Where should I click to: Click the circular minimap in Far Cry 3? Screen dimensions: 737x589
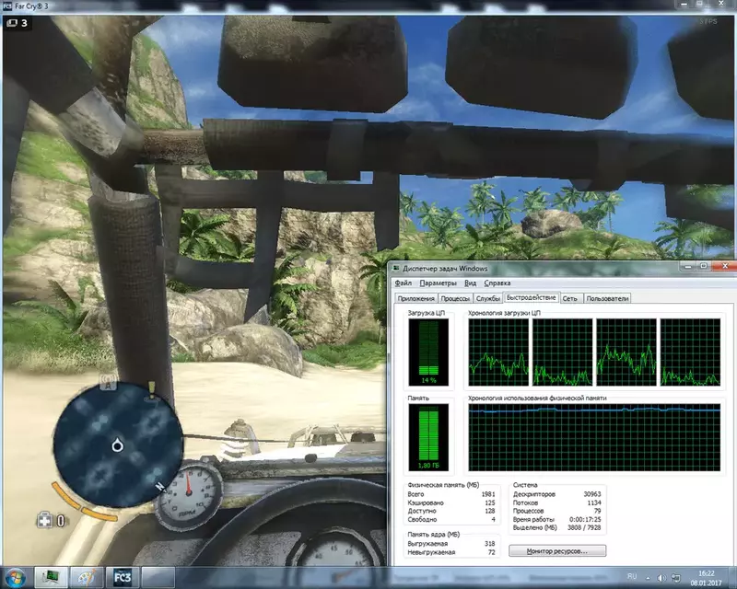[118, 445]
